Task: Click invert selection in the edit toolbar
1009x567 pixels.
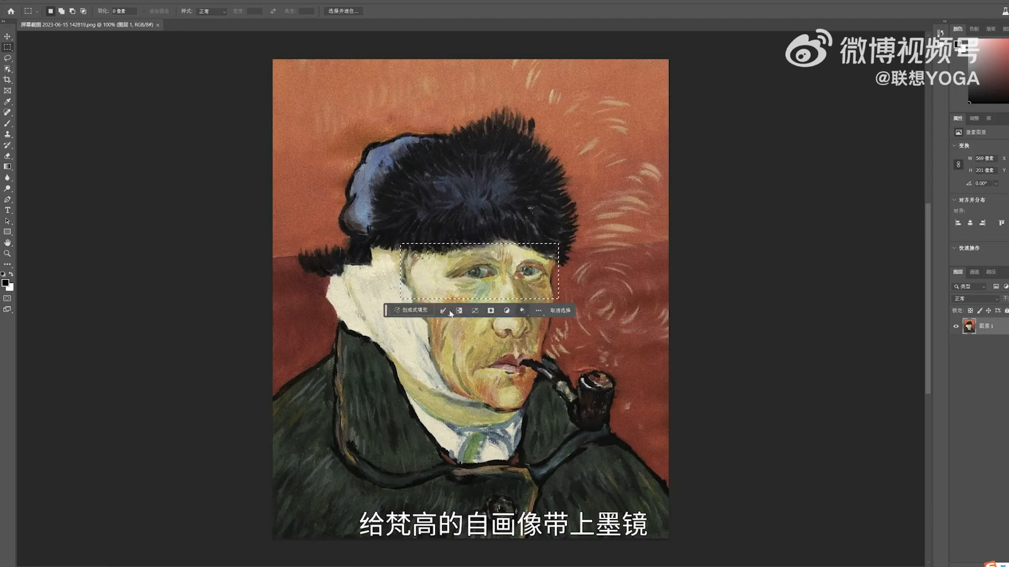Action: 458,311
